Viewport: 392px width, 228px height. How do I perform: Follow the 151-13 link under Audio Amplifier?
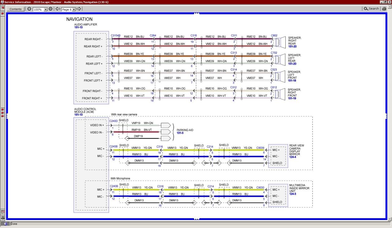coord(78,28)
